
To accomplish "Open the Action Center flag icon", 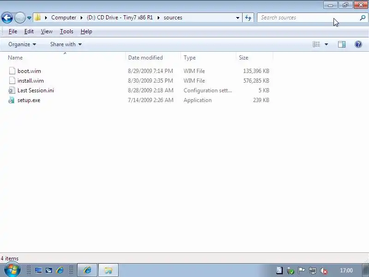I will [302, 271].
